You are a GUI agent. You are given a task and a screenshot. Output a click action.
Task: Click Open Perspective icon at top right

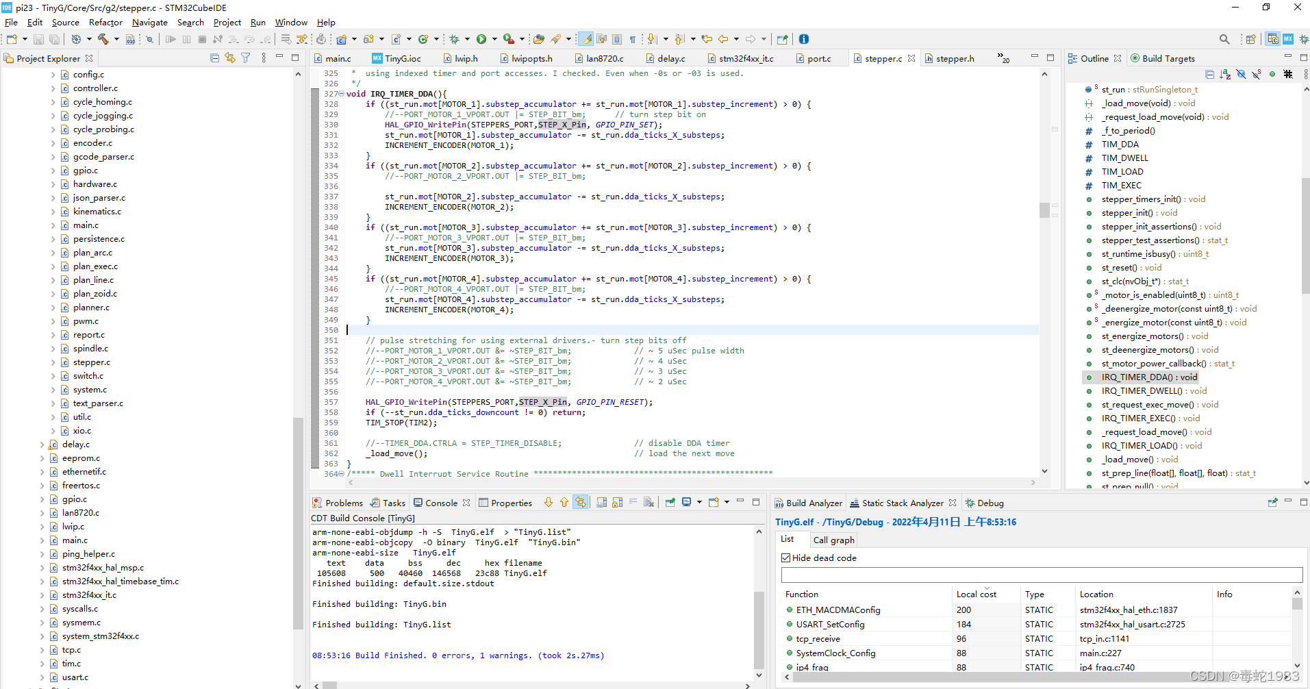tap(1251, 39)
